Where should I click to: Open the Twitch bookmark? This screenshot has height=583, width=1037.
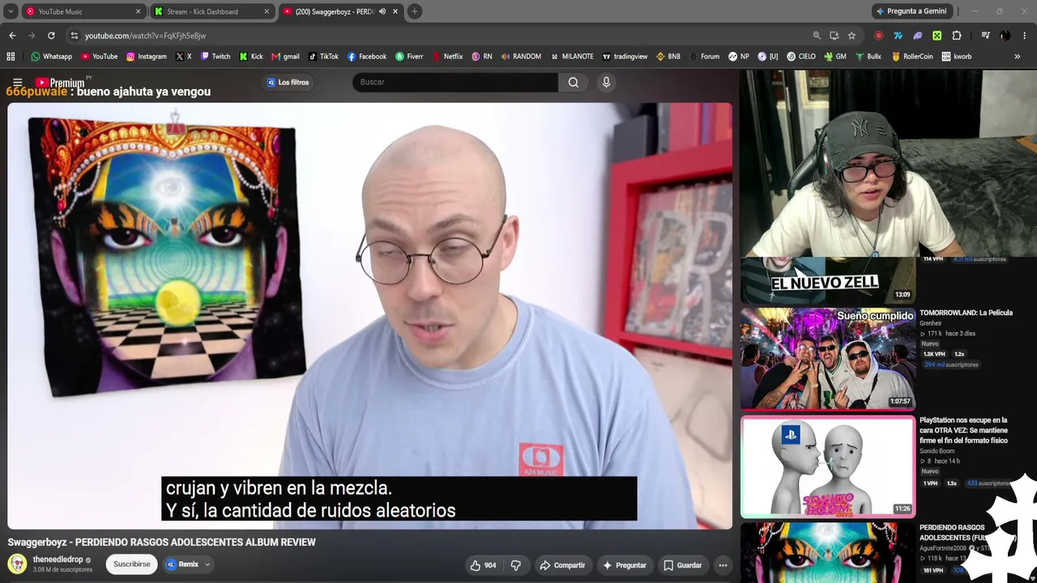pos(216,57)
